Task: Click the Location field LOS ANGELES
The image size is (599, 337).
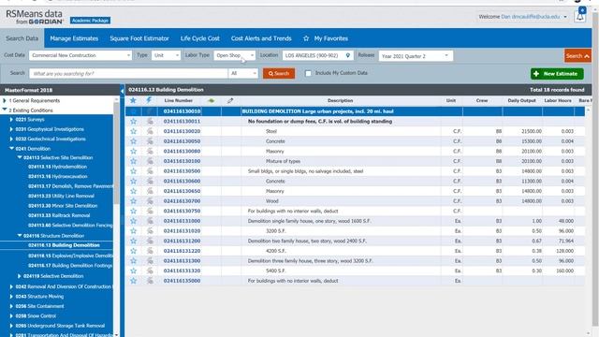Action: point(318,55)
